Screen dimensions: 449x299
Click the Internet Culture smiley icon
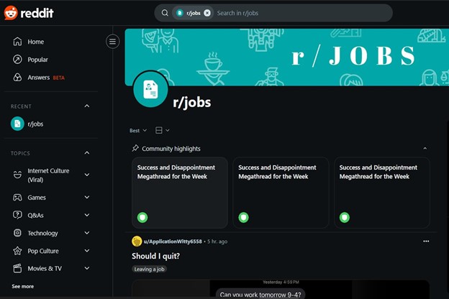(17, 174)
